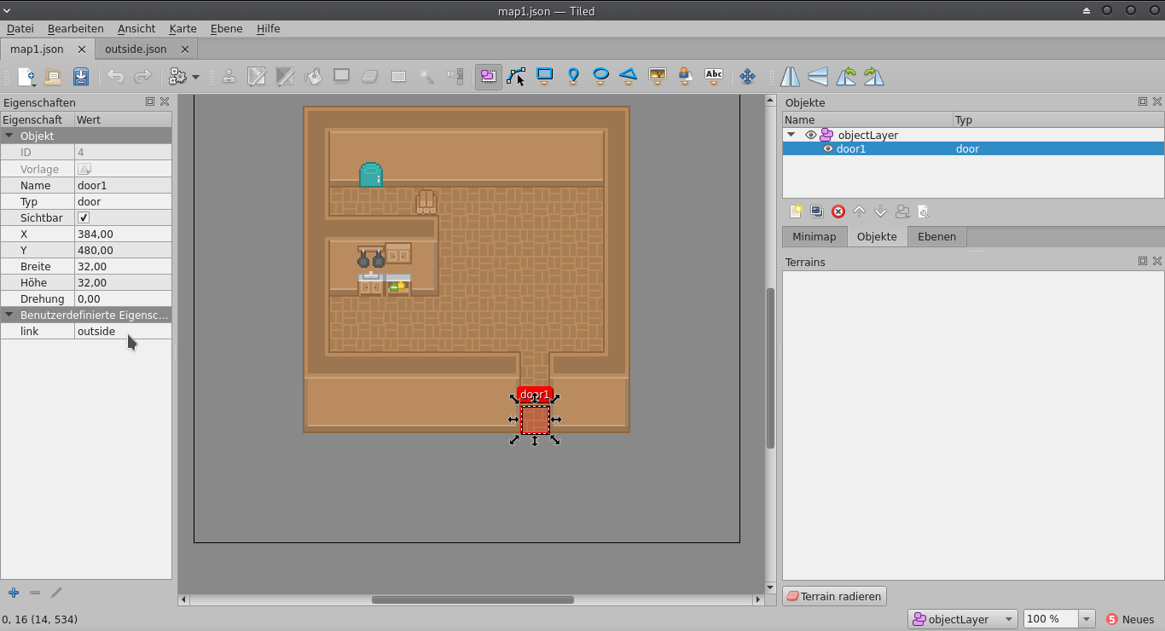Click the Rotate Right icon
The width and height of the screenshot is (1165, 631).
(873, 77)
